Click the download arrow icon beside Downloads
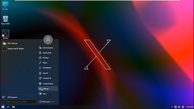Viewport: 194px width, 109px height. point(40,68)
